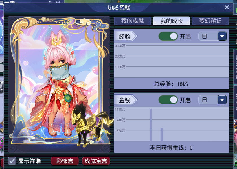The width and height of the screenshot is (237, 169).
Task: Select the shorter bar in 金钱 chart
Action: [x=161, y=134]
